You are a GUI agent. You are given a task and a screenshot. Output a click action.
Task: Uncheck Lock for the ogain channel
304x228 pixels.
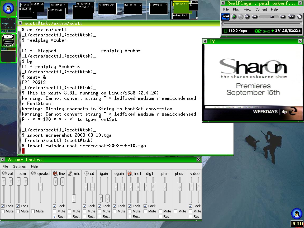tap(115, 206)
